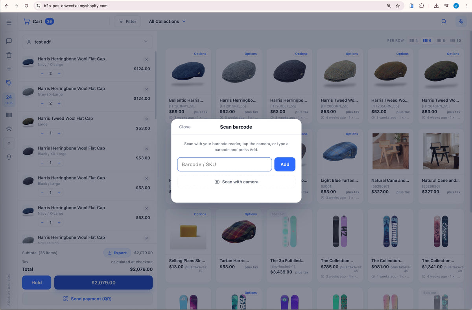Screen dimensions: 472x310
Task: Select the $785.00 Collection snowboard thumbnail
Action: (x=340, y=231)
